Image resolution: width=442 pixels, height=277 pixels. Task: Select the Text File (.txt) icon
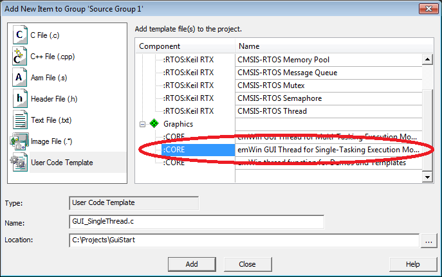[x=20, y=121]
